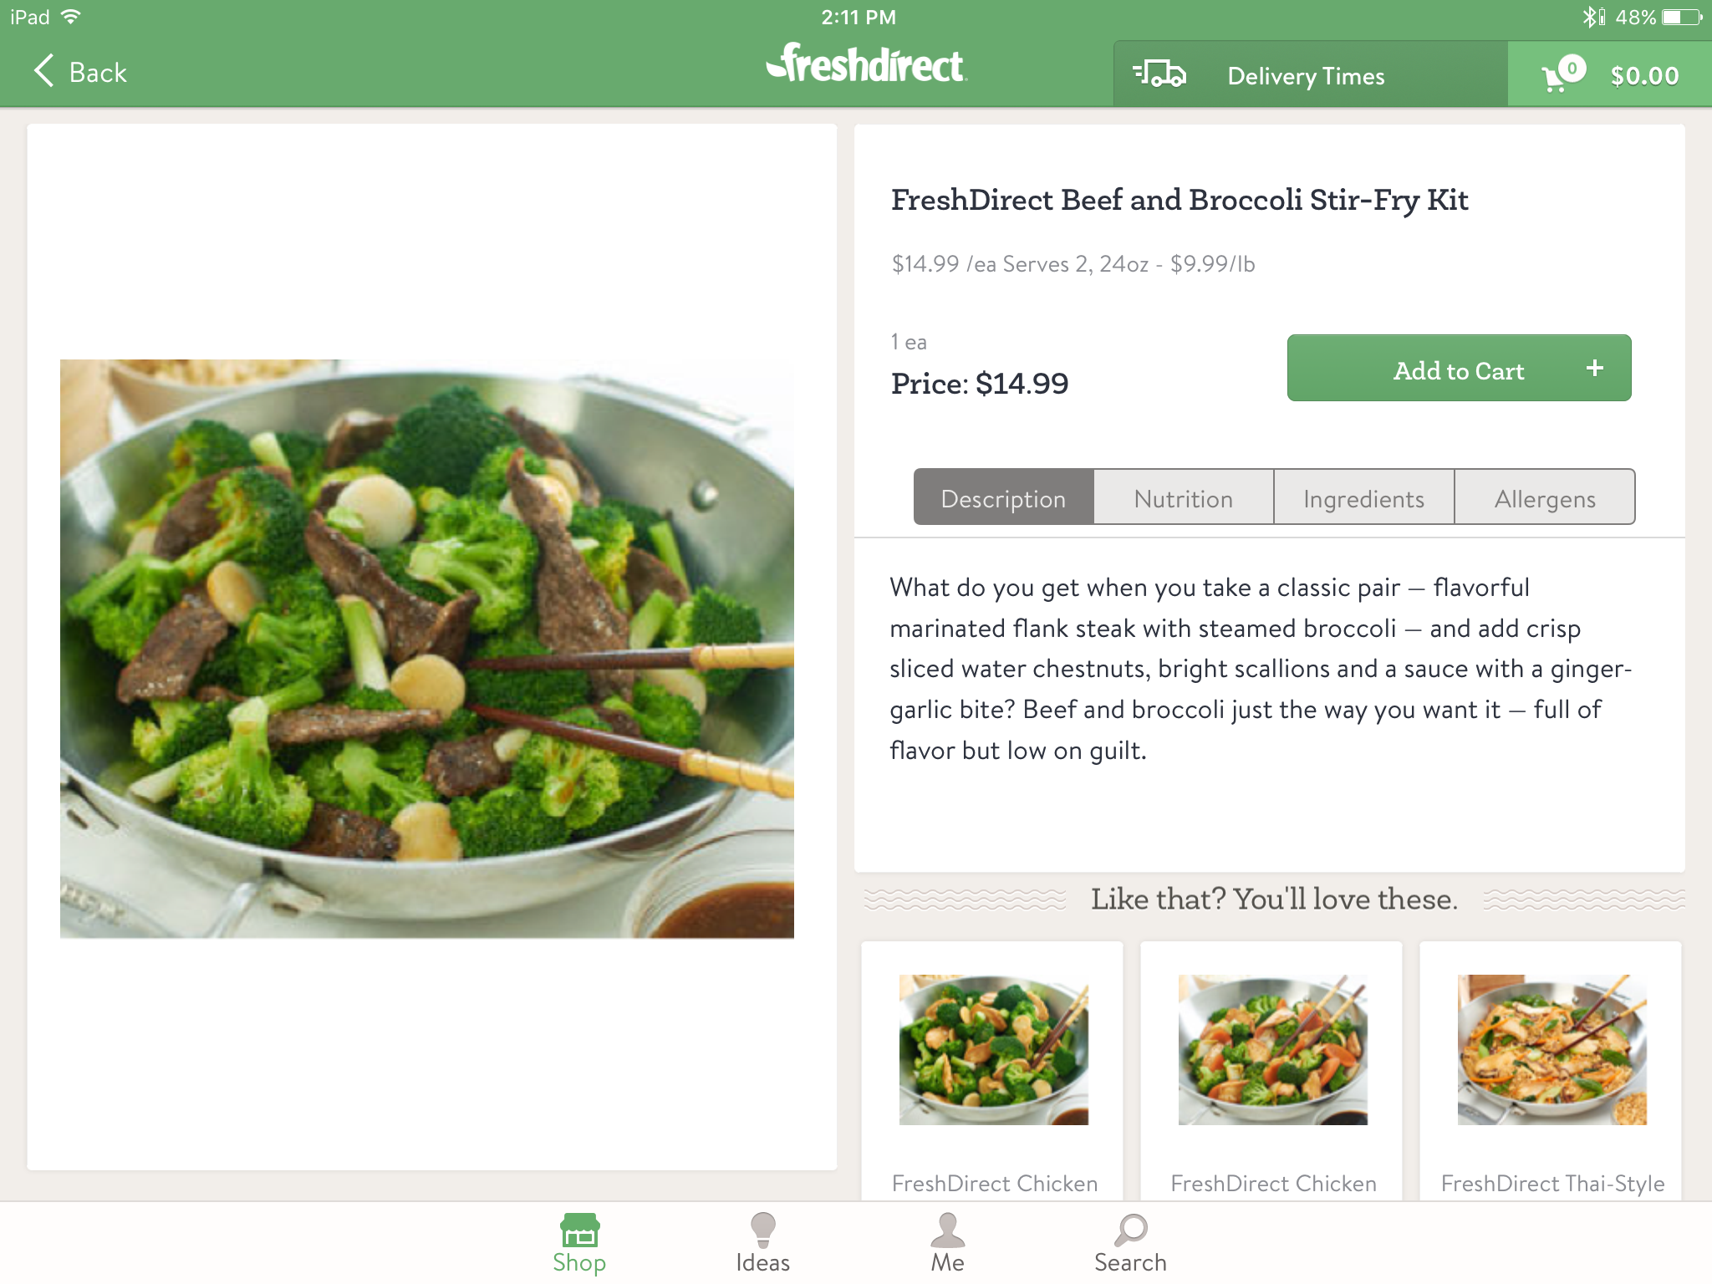Tap the Search magnifier icon
The width and height of the screenshot is (1712, 1284).
[1131, 1230]
